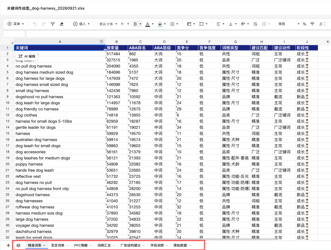Click the vertical alignment icon
The width and height of the screenshot is (331, 250).
coord(231,24)
